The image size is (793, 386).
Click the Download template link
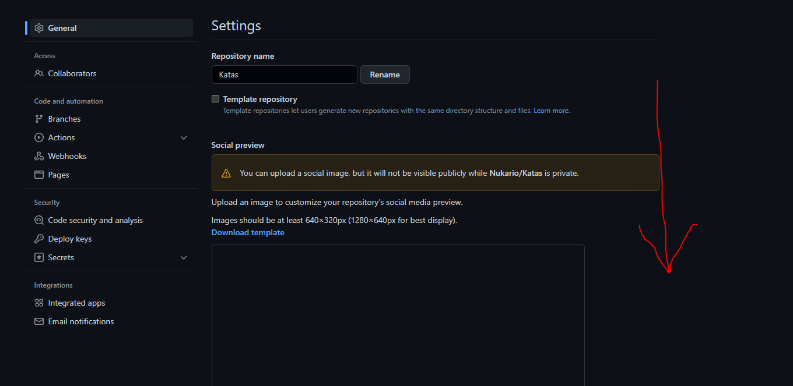pos(248,232)
